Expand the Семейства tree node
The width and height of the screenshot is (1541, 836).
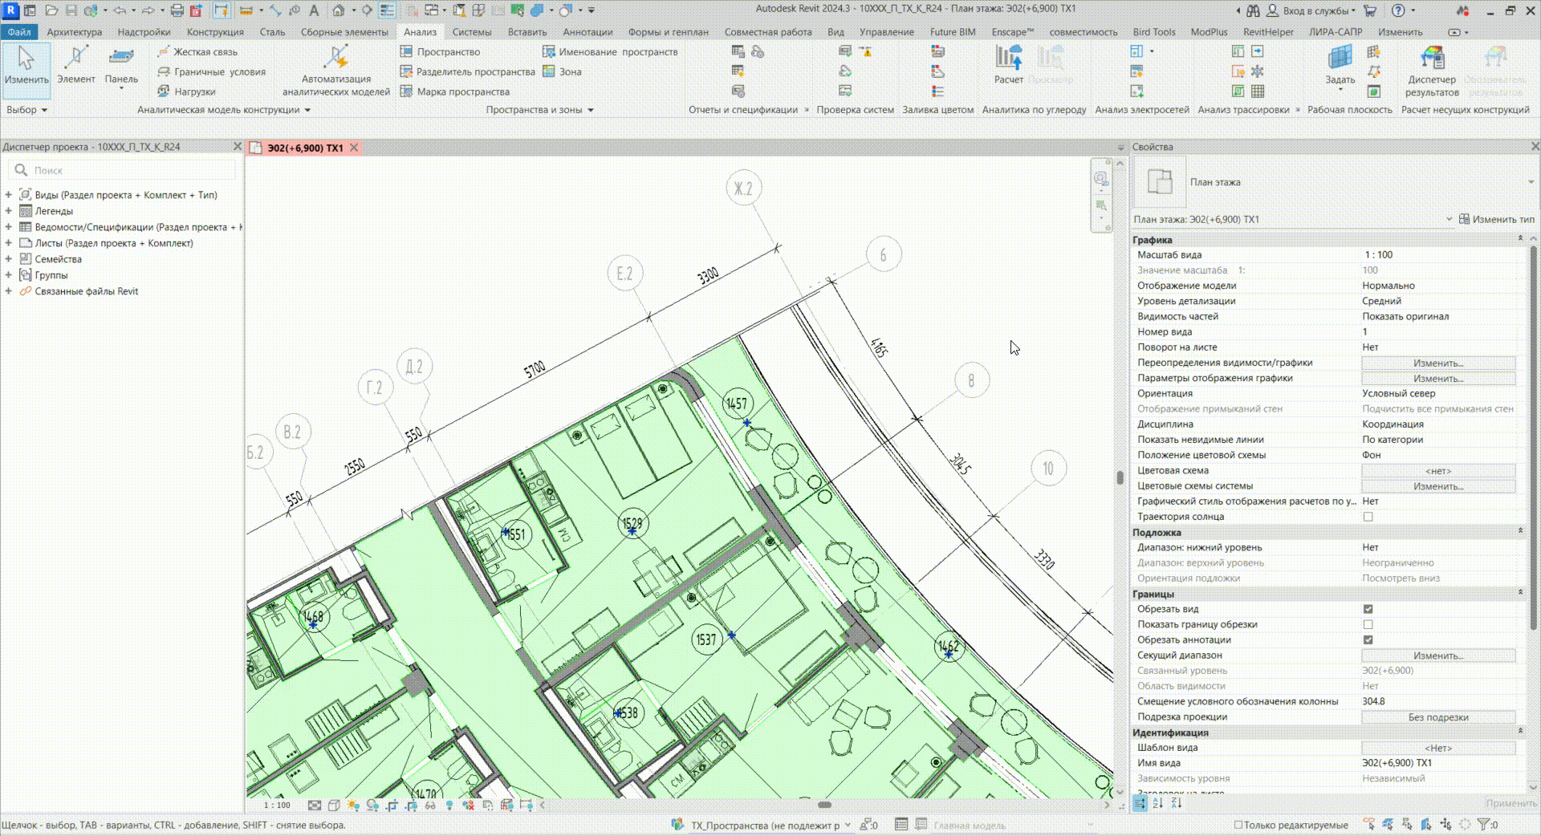[x=9, y=259]
